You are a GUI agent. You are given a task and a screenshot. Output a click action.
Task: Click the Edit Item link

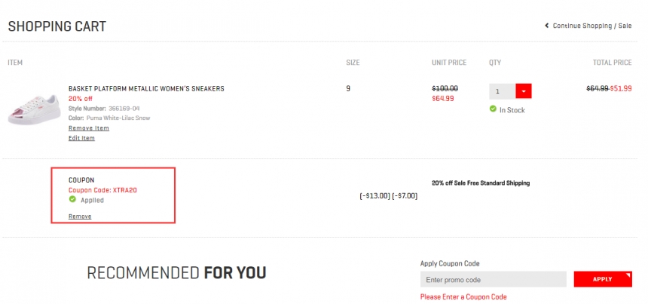tap(81, 138)
